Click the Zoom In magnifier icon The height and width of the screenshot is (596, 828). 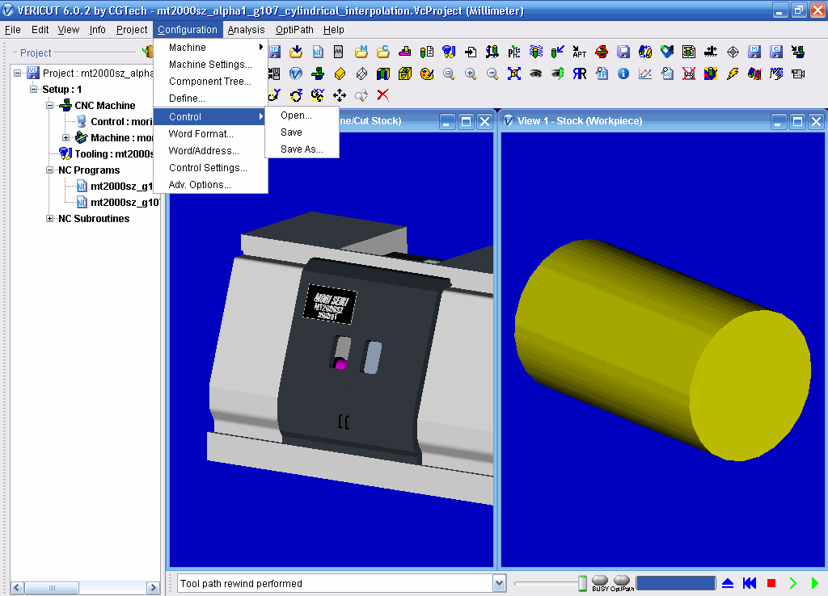[471, 73]
